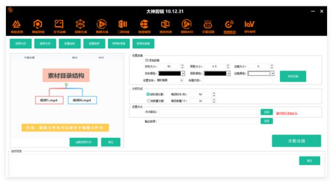Open the cube-shaped format conversion module

165,26
